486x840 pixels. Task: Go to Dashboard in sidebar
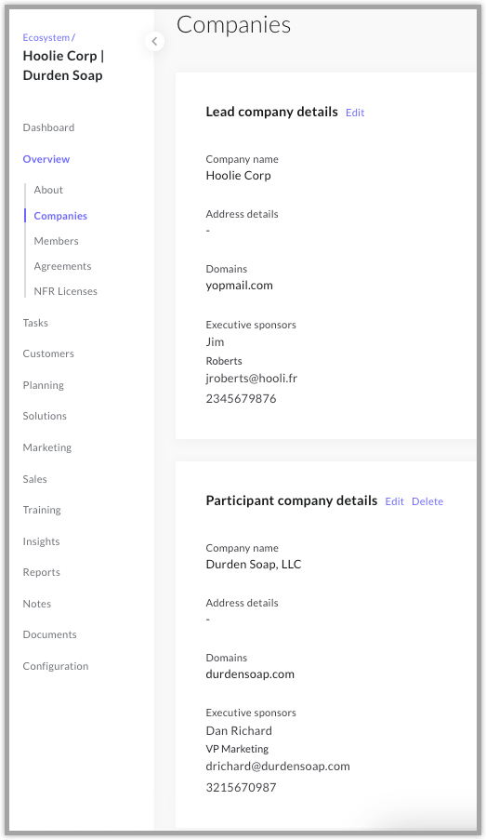pyautogui.click(x=48, y=127)
